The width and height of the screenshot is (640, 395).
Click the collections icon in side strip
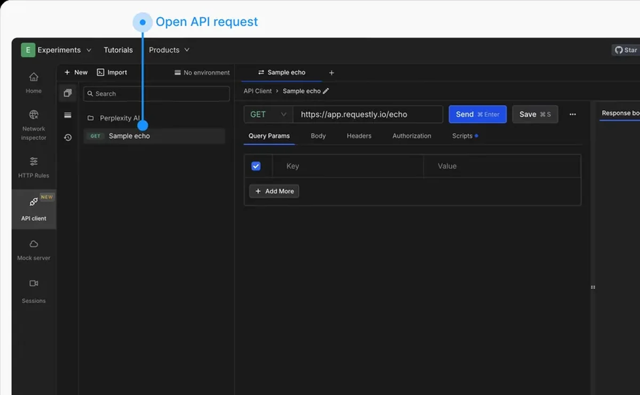click(68, 93)
